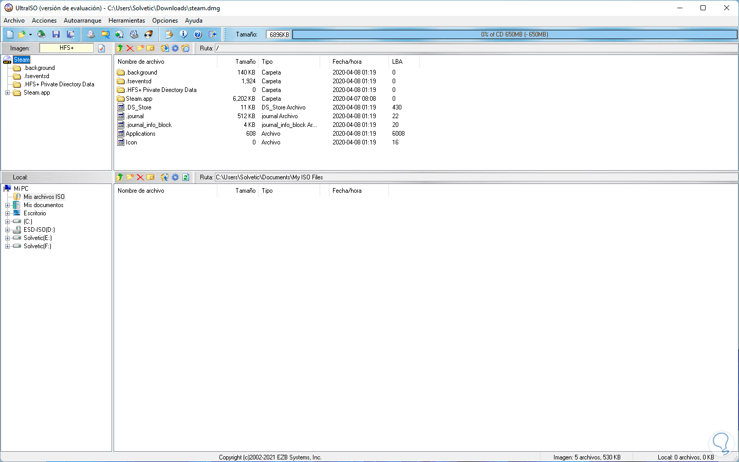Viewport: 739px width, 462px height.
Task: Select Mis archivos ISO in local tree
Action: [x=44, y=197]
